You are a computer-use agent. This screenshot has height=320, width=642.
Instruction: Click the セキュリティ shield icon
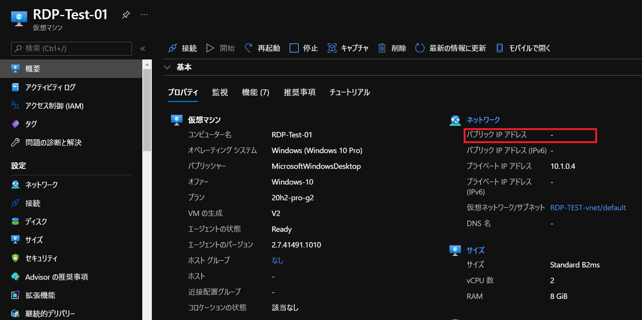[x=15, y=258]
